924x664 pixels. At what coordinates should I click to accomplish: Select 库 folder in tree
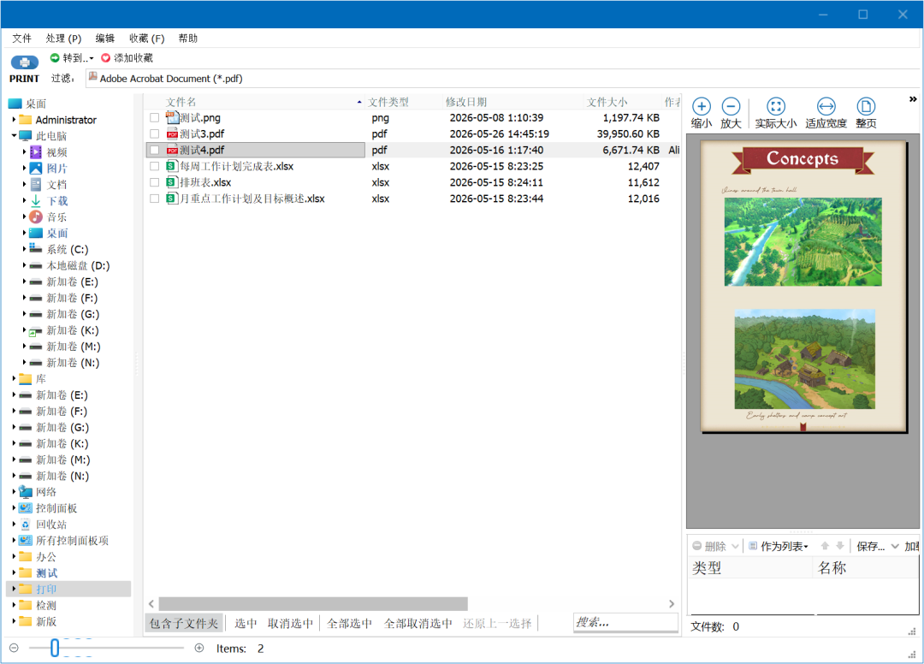pyautogui.click(x=41, y=379)
